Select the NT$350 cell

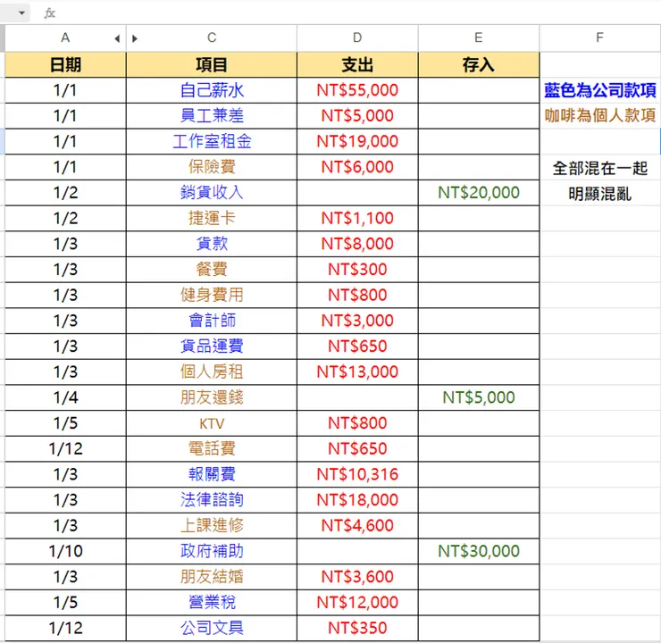(x=357, y=628)
